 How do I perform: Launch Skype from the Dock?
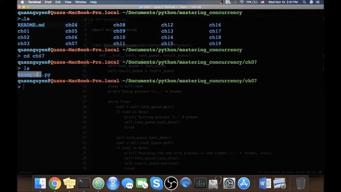(156, 183)
